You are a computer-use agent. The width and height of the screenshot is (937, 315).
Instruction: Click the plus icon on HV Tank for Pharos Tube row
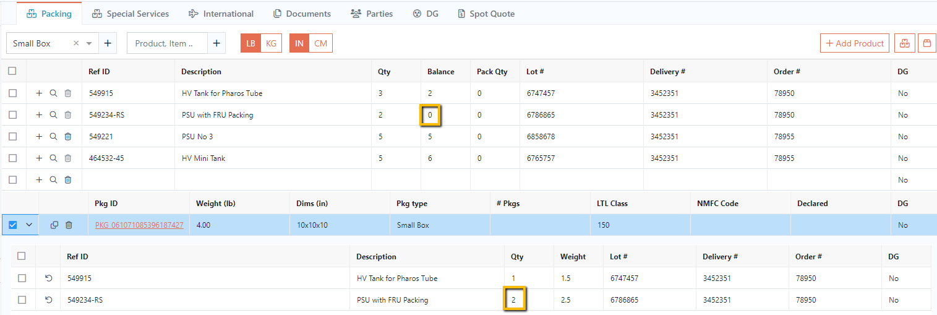tap(39, 93)
